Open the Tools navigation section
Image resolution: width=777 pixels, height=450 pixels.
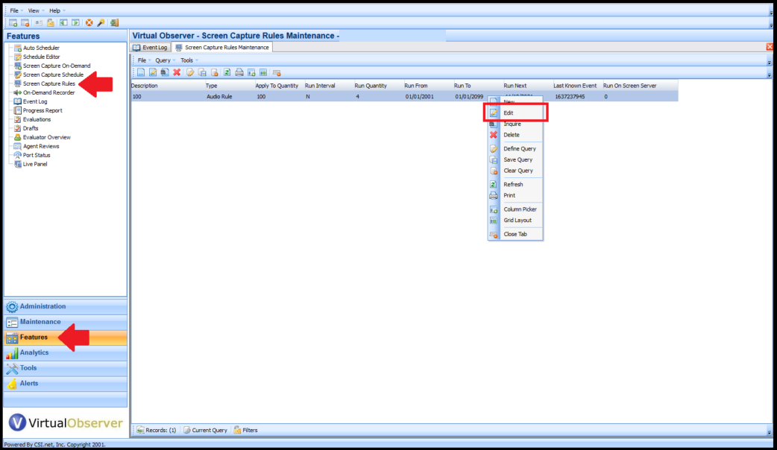click(66, 368)
